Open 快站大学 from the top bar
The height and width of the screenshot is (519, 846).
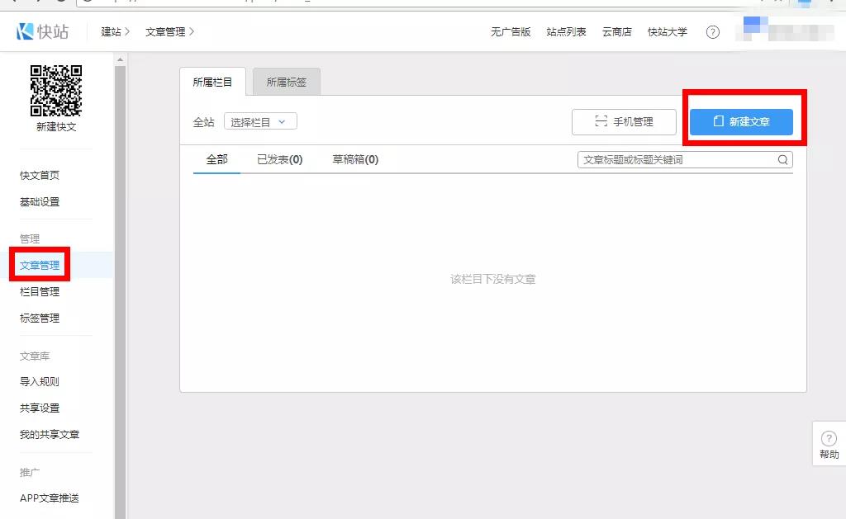667,32
